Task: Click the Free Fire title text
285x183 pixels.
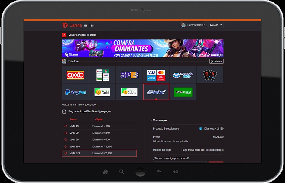Action: coord(73,61)
